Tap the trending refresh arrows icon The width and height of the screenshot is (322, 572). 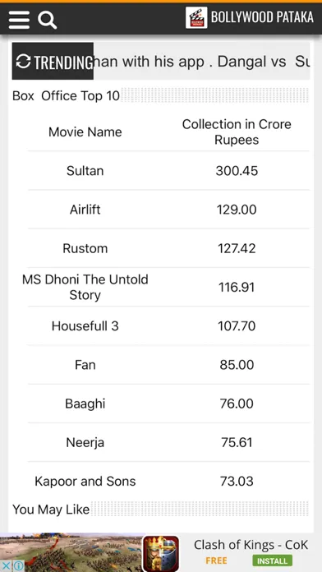coord(23,62)
